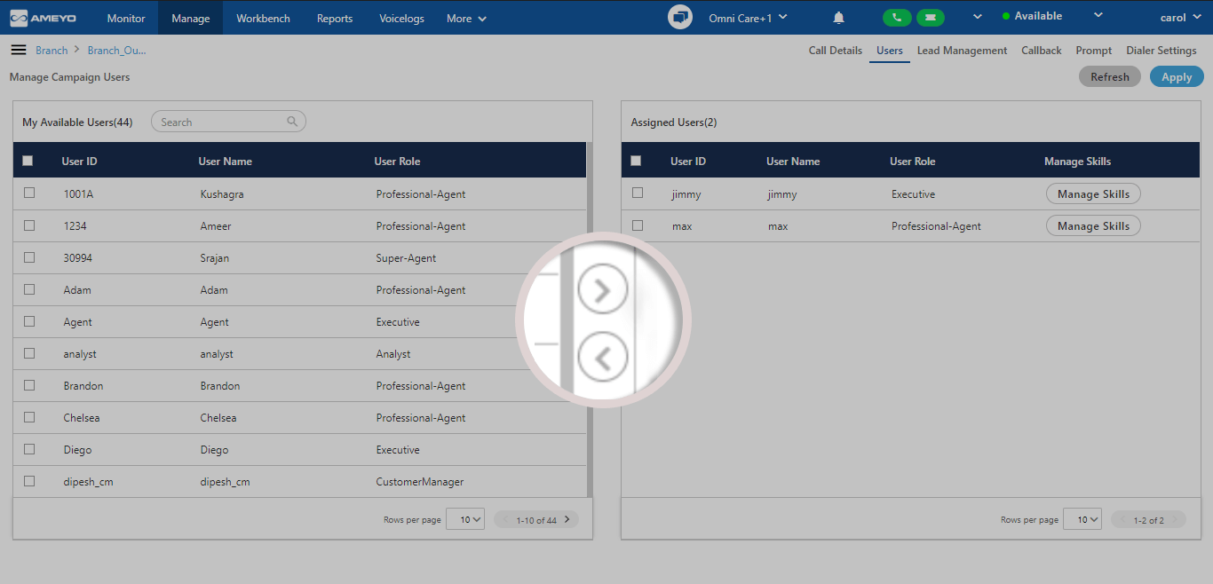Viewport: 1213px width, 584px height.
Task: Click the hamburger menu icon
Action: [x=18, y=50]
